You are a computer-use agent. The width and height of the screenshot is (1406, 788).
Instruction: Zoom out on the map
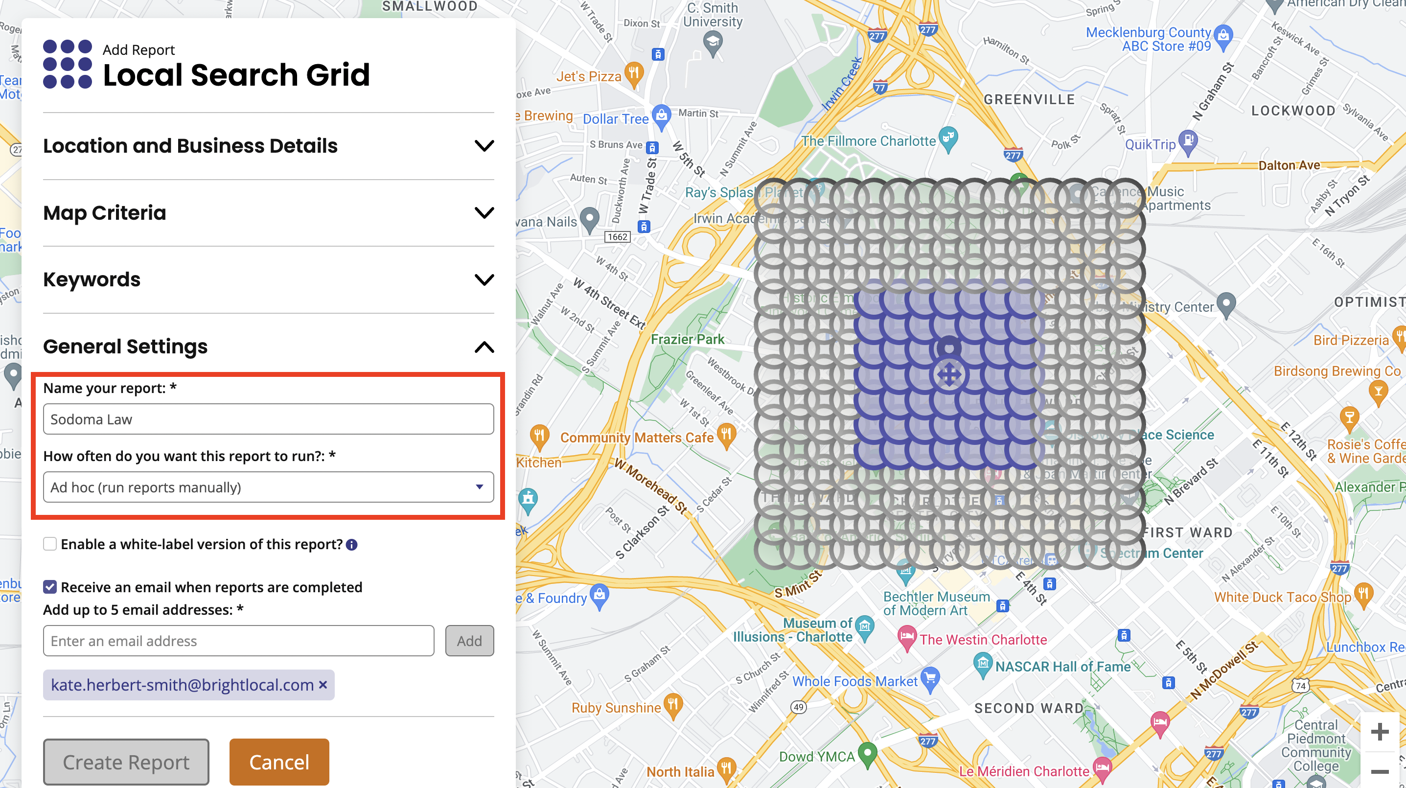pos(1380,771)
